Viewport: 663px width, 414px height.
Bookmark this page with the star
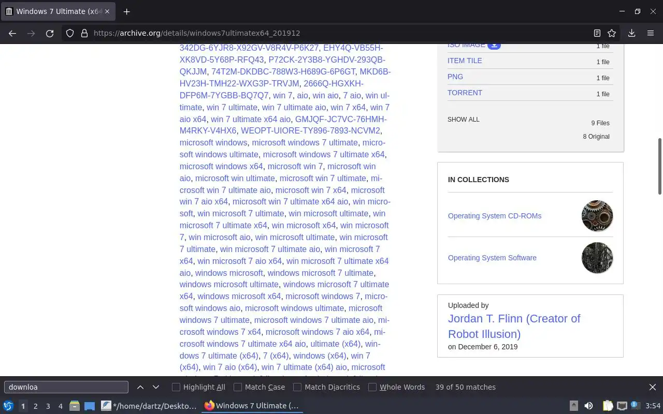pyautogui.click(x=612, y=33)
